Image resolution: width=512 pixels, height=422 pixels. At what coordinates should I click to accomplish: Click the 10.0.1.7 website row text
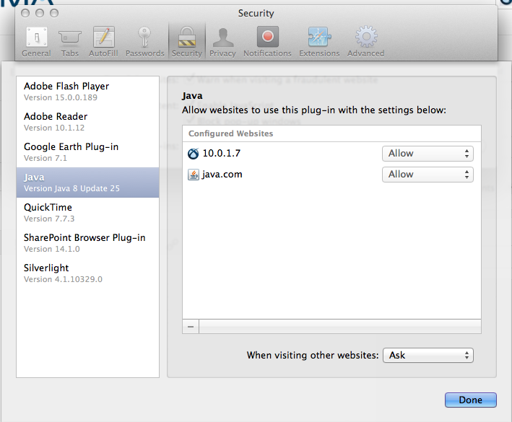pos(222,153)
